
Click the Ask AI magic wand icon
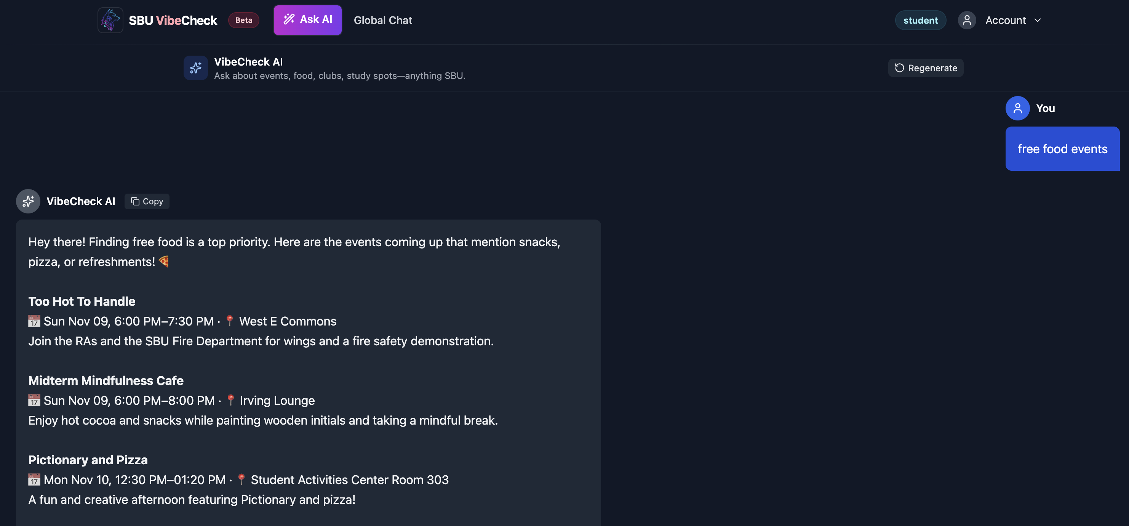(x=289, y=19)
